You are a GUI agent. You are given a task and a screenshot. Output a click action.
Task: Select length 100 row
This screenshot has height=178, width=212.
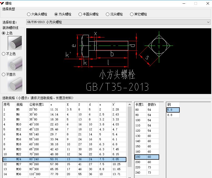point(147,120)
